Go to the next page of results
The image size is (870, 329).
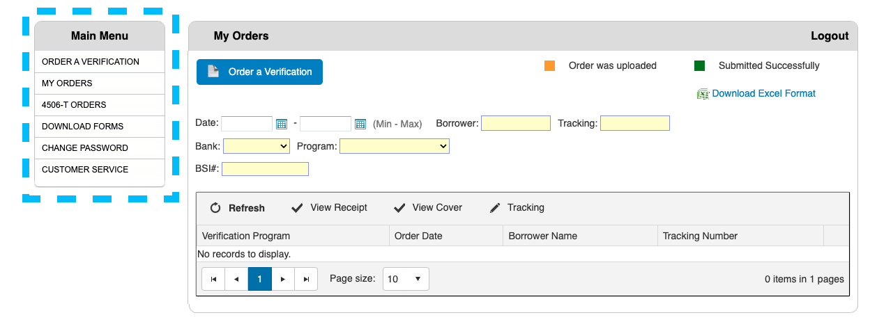[x=282, y=279]
